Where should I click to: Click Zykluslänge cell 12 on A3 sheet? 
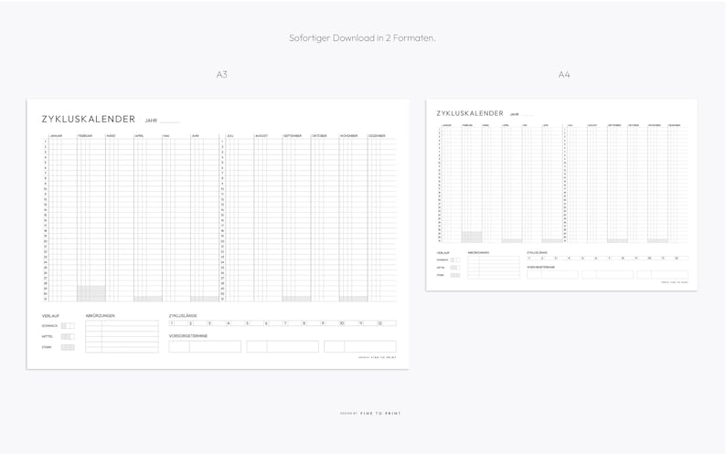coord(387,323)
